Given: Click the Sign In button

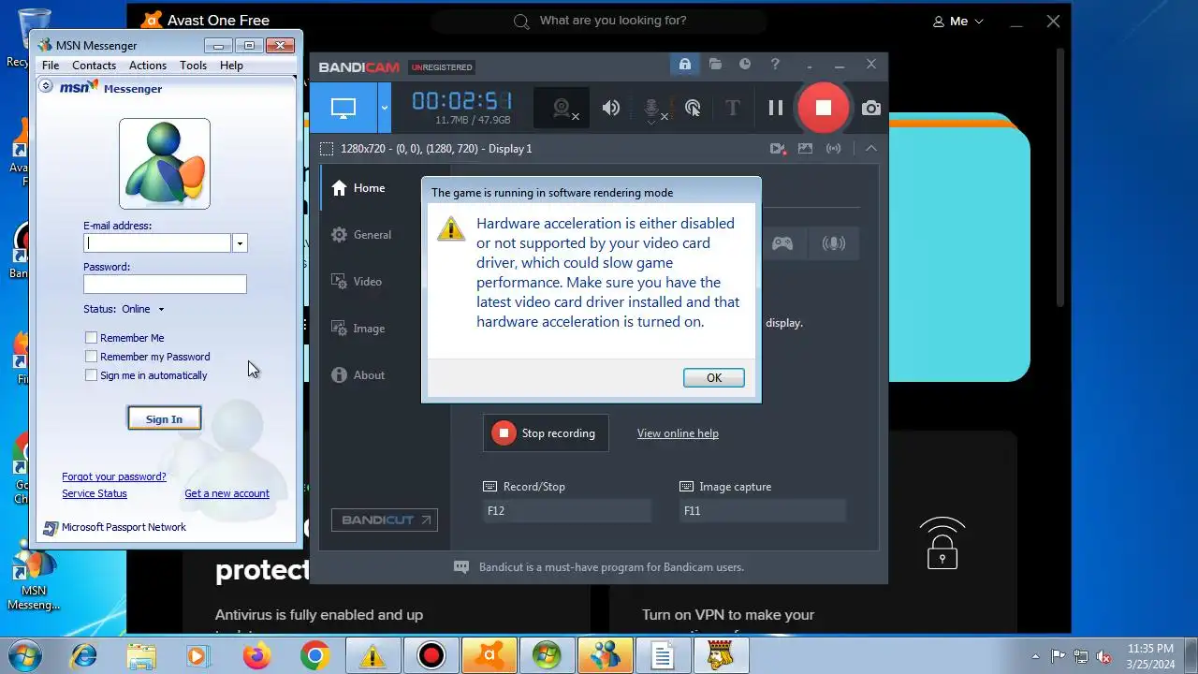Looking at the screenshot, I should [164, 419].
